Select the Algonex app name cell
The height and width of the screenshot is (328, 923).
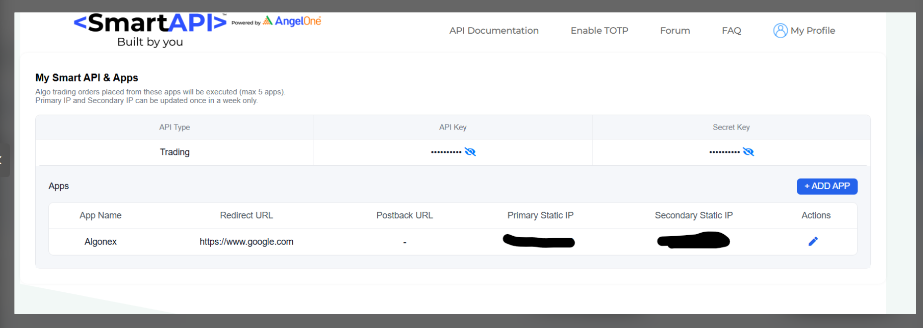pos(100,242)
